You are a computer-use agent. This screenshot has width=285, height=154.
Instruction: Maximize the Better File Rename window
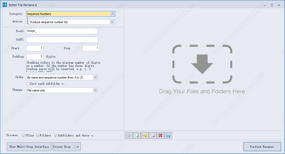272,5
